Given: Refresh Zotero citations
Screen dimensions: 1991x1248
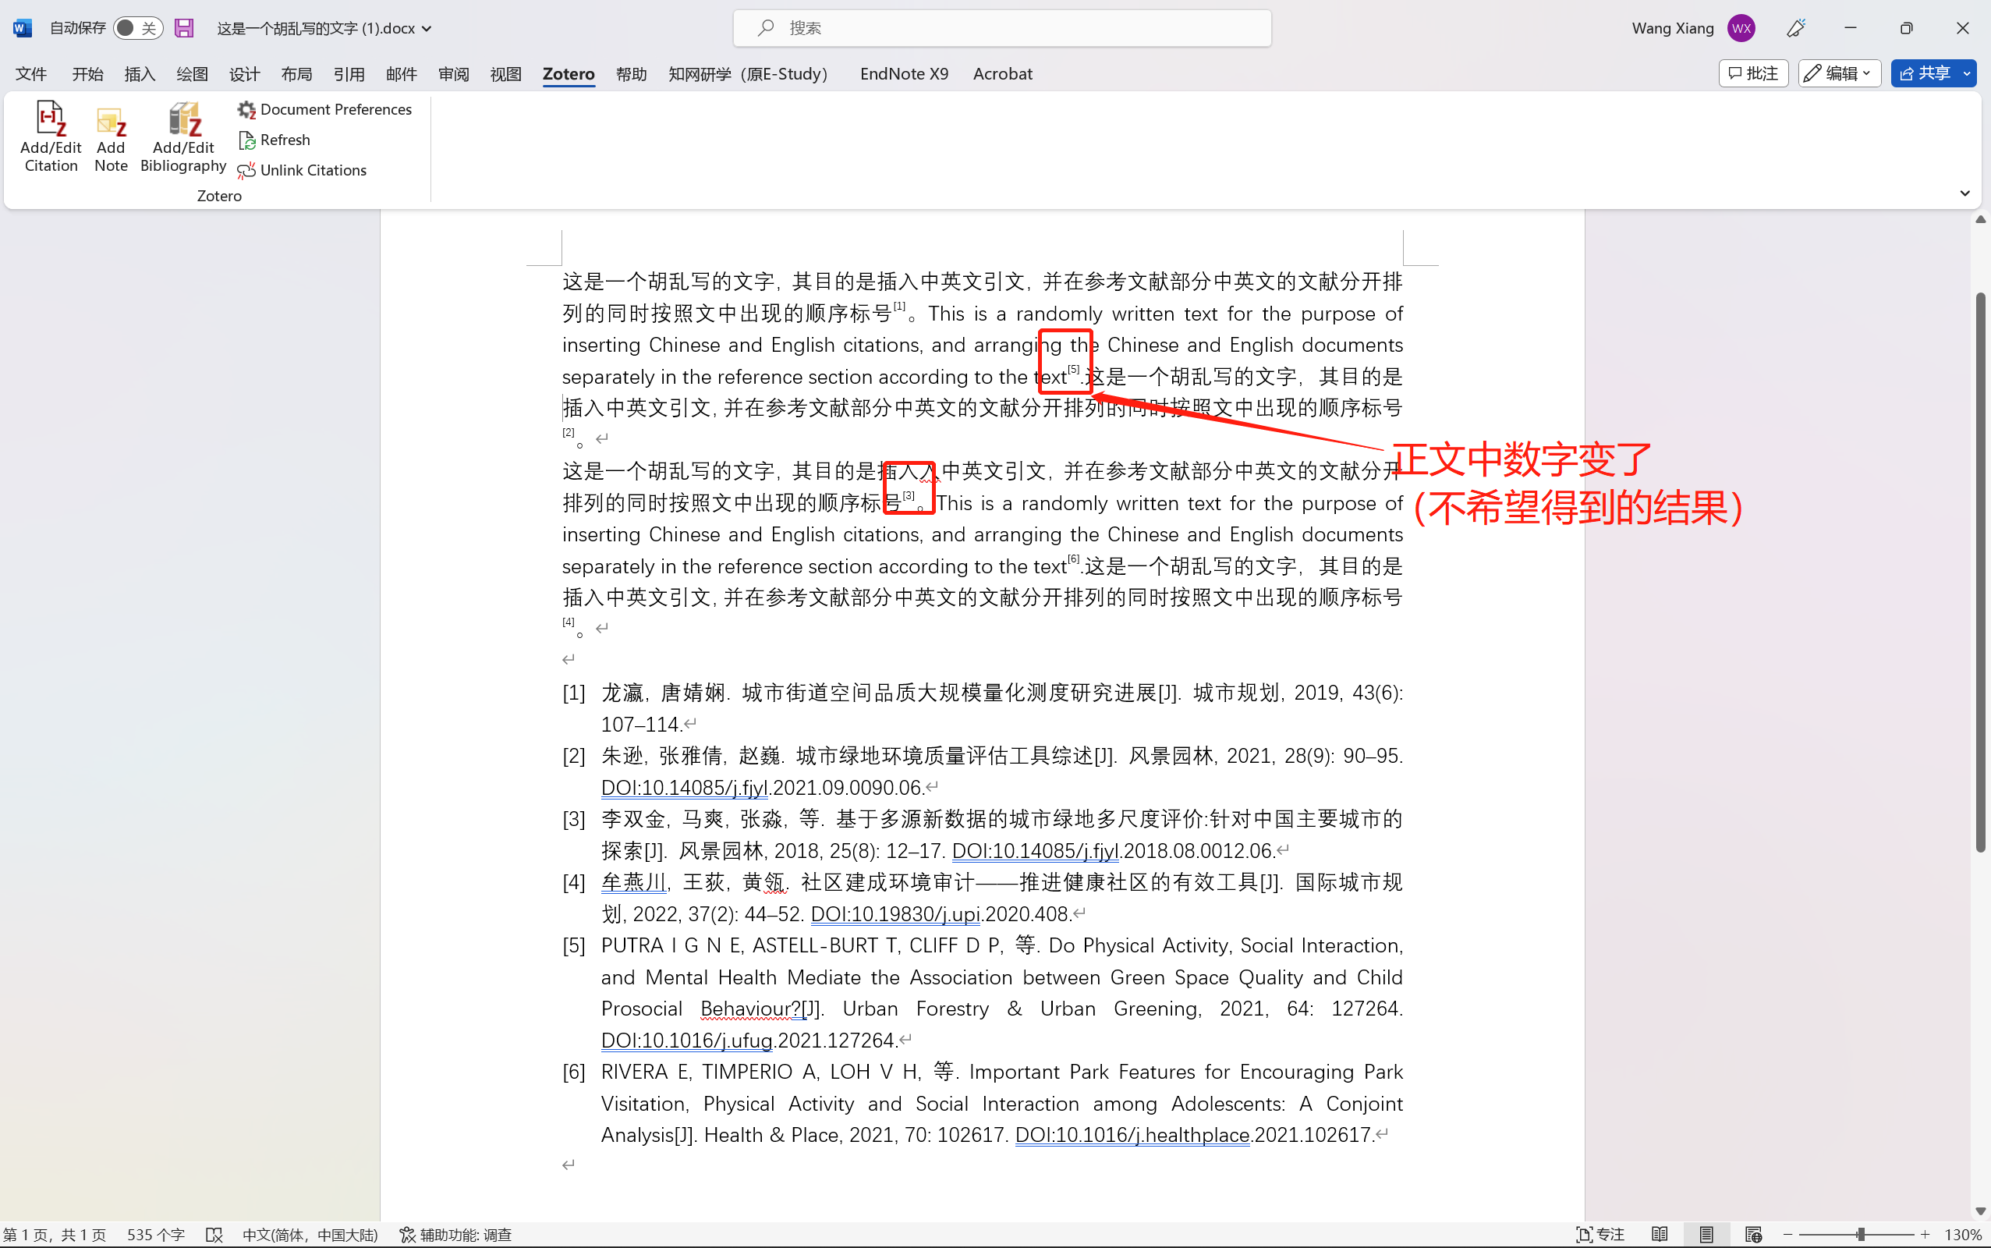Looking at the screenshot, I should coord(274,140).
